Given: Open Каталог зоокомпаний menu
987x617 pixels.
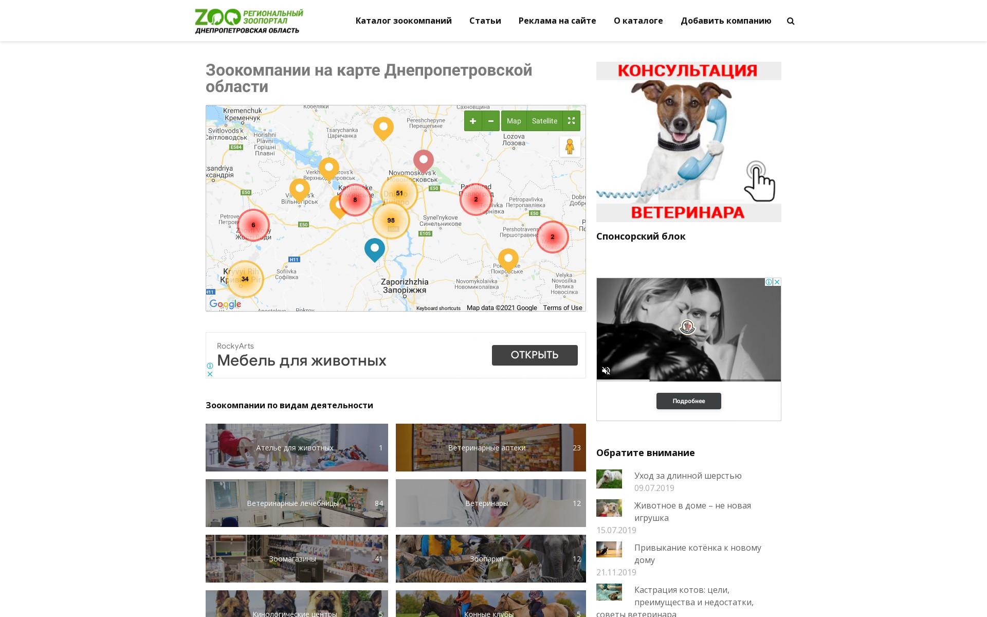Looking at the screenshot, I should point(404,21).
